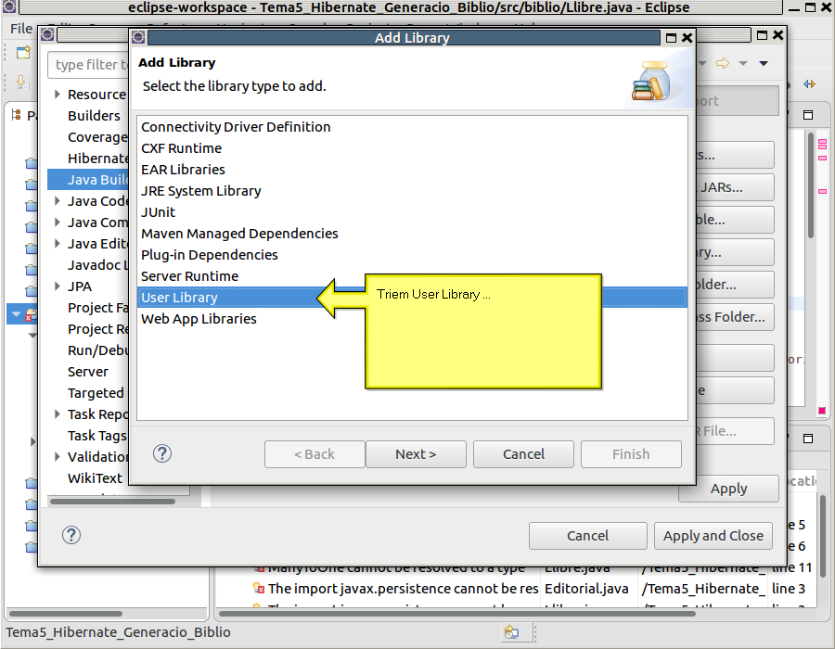Open help icon in Properties dialog
Viewport: 835px width, 649px height.
point(71,535)
